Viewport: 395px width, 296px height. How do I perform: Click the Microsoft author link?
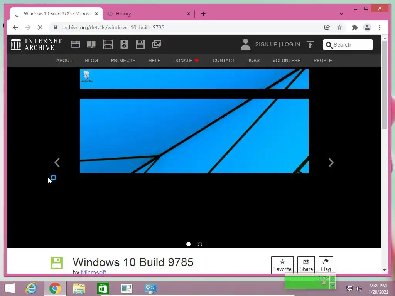(93, 272)
